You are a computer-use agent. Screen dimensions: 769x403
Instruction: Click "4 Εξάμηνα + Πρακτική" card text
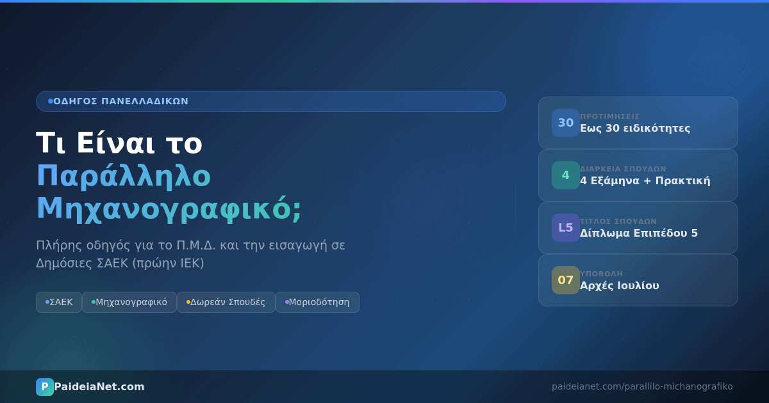(x=645, y=180)
